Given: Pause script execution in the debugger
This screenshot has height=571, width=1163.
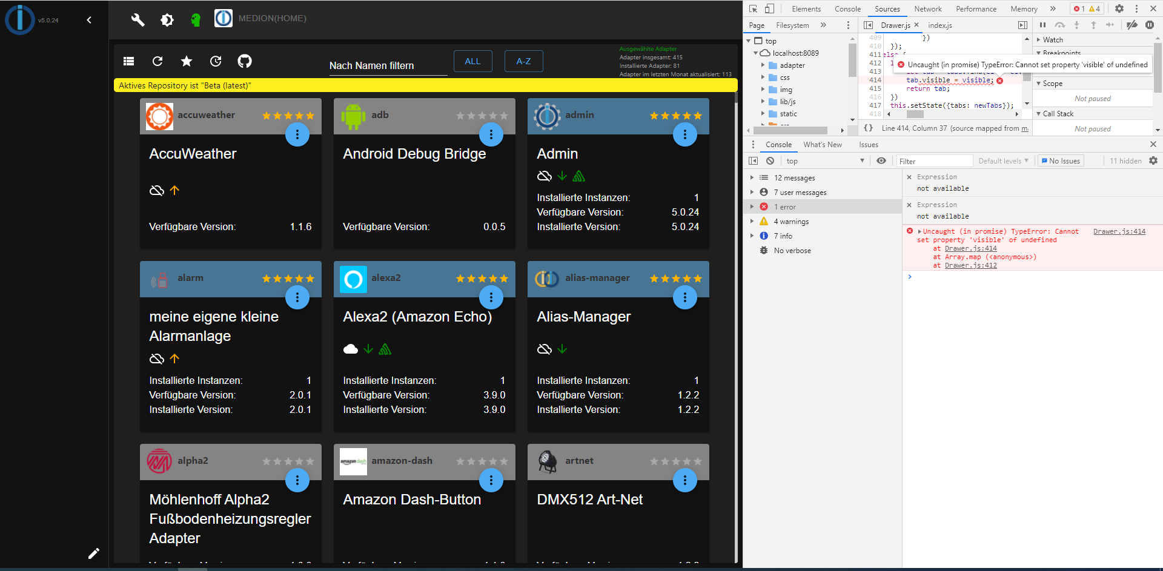Looking at the screenshot, I should pyautogui.click(x=1042, y=25).
